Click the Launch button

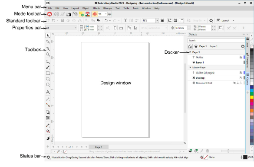click(223, 20)
